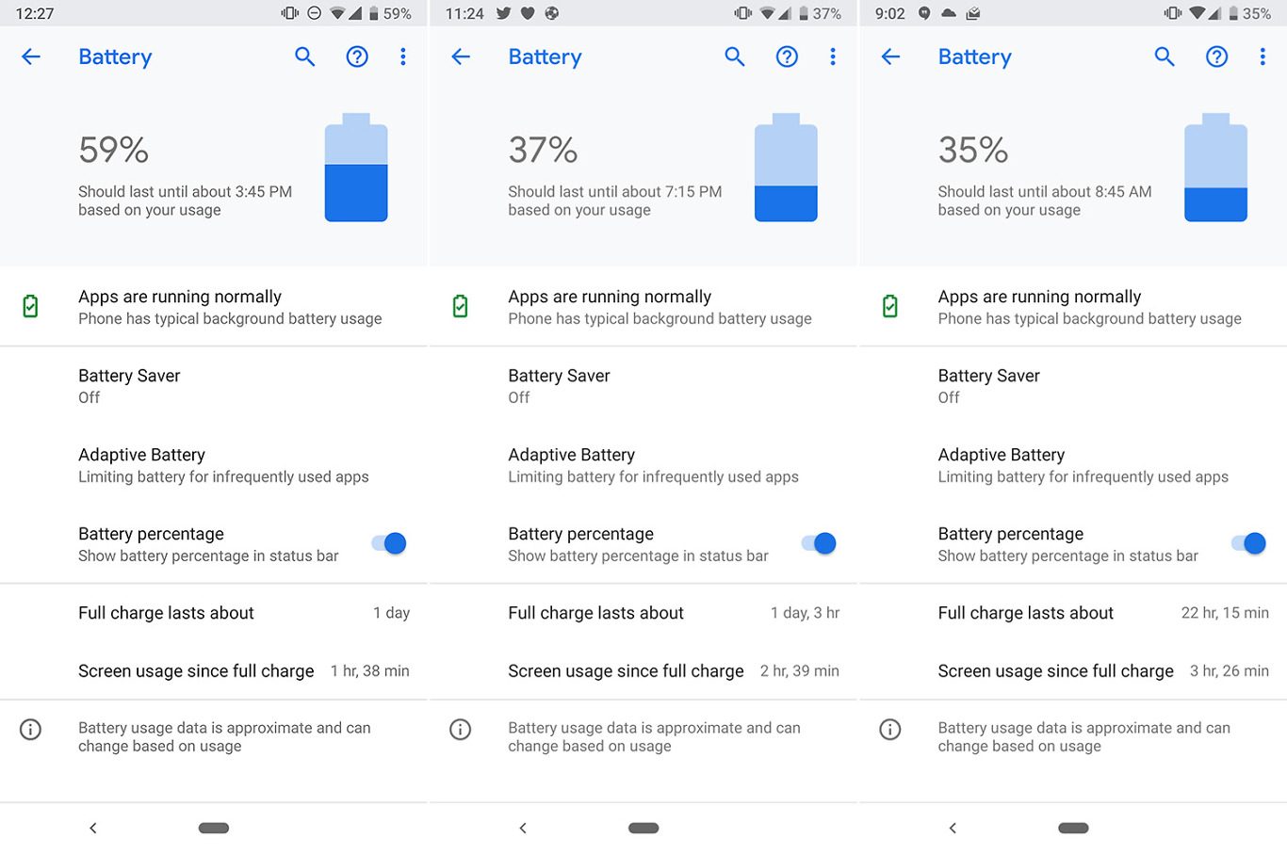Turn off Battery percentage switch on the 35% screen

point(1248,543)
